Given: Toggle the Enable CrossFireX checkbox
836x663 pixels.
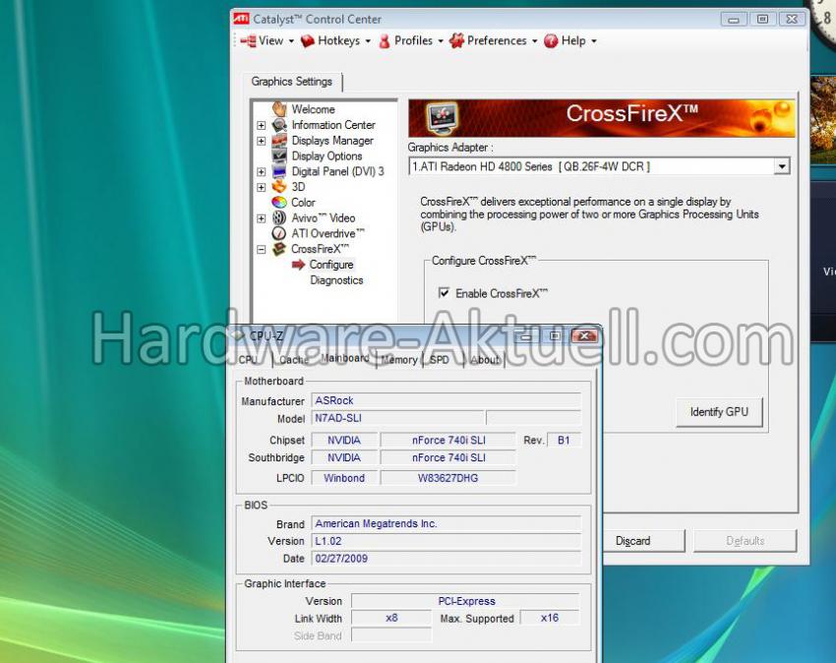Looking at the screenshot, I should click(445, 293).
